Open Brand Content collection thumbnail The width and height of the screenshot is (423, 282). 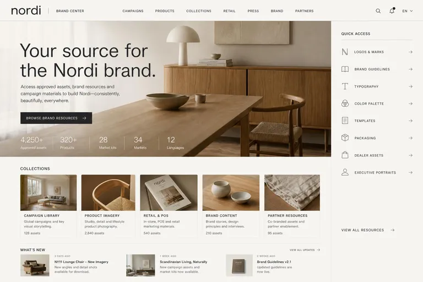pyautogui.click(x=231, y=192)
